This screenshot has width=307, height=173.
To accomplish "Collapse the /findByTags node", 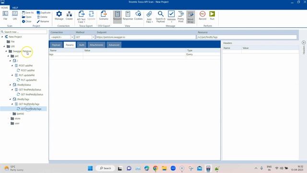I will click(x=10, y=99).
